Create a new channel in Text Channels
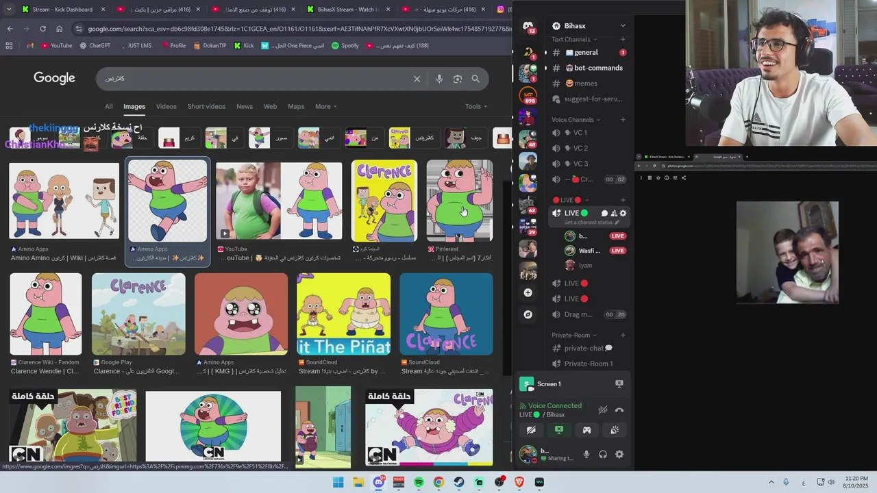This screenshot has height=493, width=877. point(623,40)
